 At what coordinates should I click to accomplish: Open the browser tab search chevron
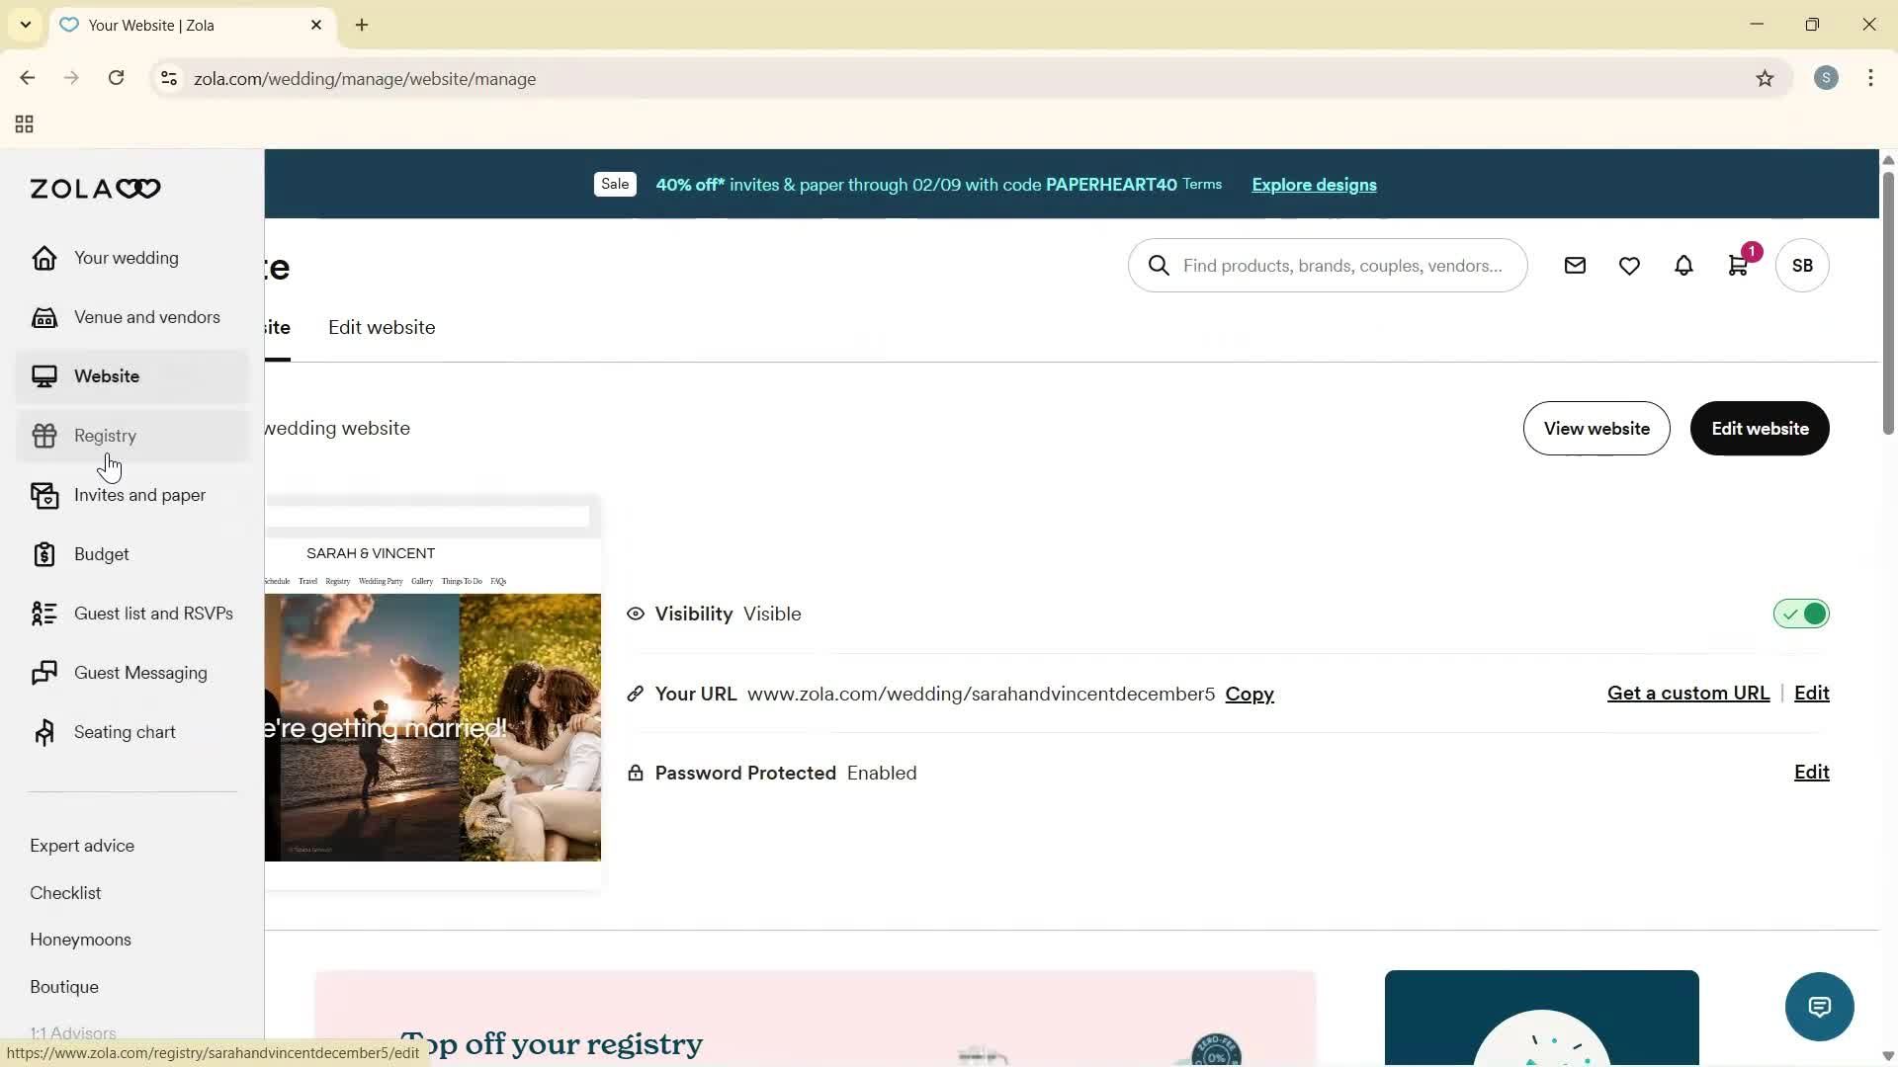click(x=25, y=25)
